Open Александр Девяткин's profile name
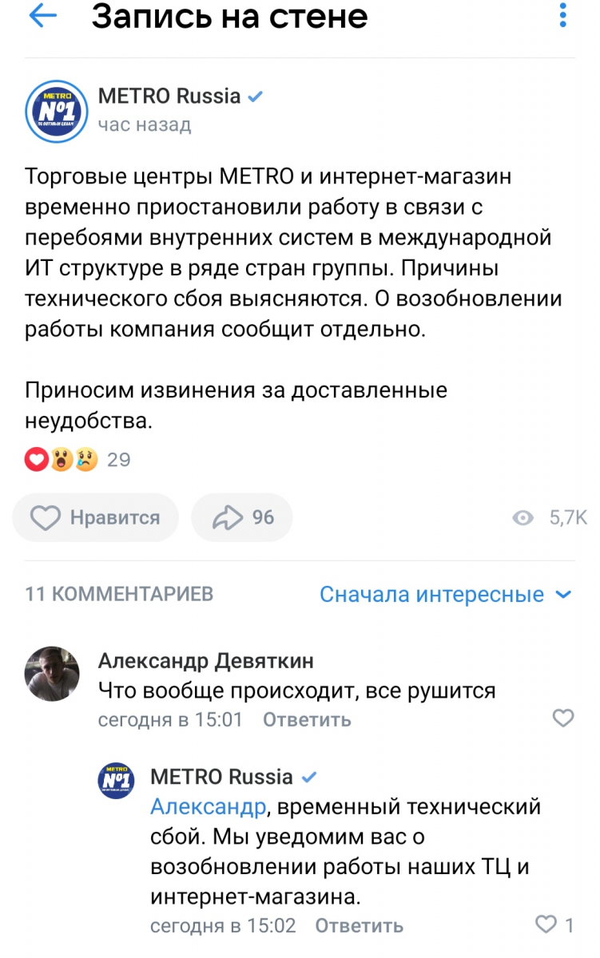This screenshot has height=958, width=600. point(205,661)
